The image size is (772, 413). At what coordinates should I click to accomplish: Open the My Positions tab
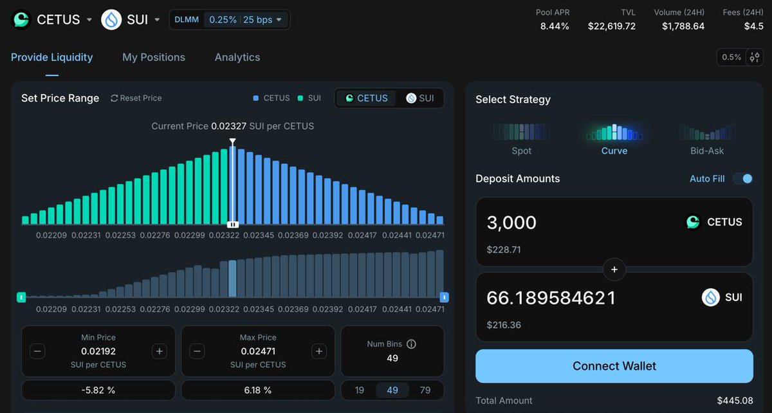154,57
